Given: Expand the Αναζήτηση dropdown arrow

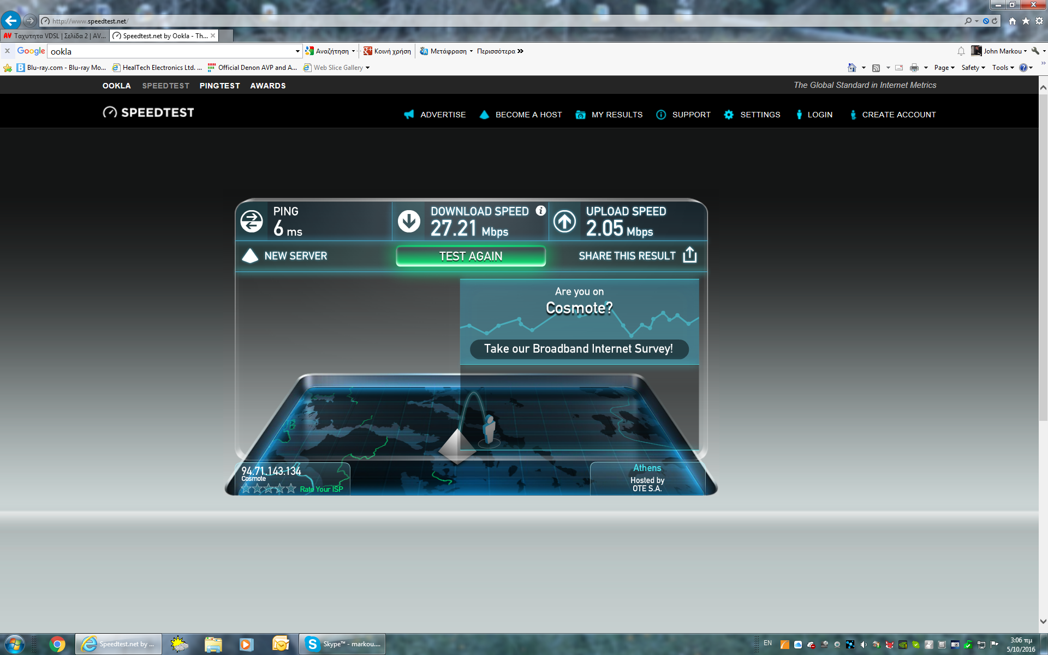Looking at the screenshot, I should (x=354, y=51).
